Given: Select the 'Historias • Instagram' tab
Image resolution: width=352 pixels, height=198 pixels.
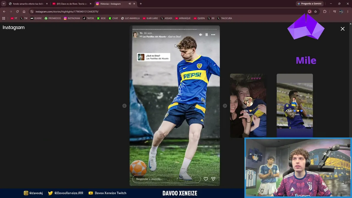Looking at the screenshot, I should point(110,4).
